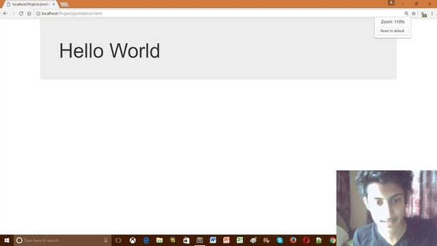437x246 pixels.
Task: Select the localhost/Projects/jumbotron tab
Action: point(31,4)
